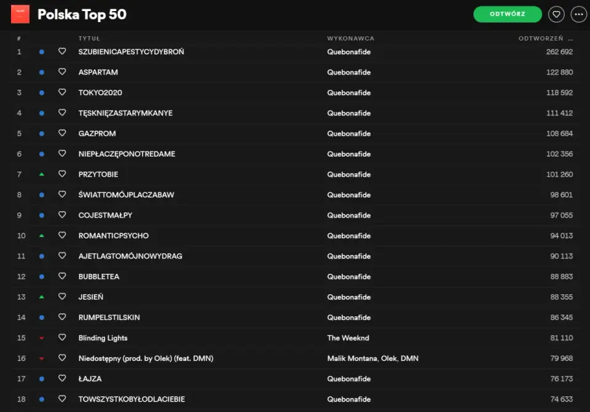Sort the list by the TYTUŁ column header

[x=89, y=38]
